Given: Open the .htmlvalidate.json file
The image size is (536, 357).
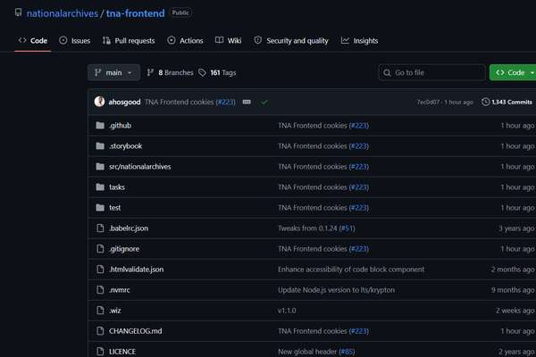Looking at the screenshot, I should (136, 270).
